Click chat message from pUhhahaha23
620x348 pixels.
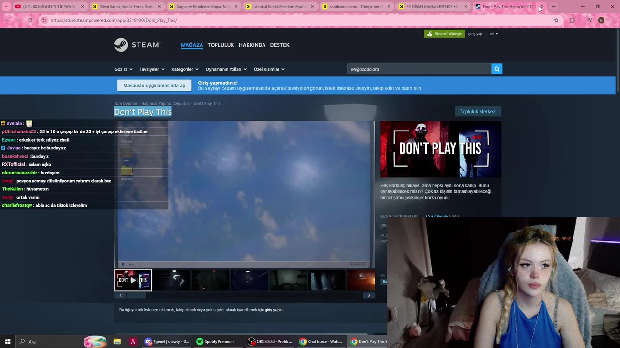(x=75, y=131)
